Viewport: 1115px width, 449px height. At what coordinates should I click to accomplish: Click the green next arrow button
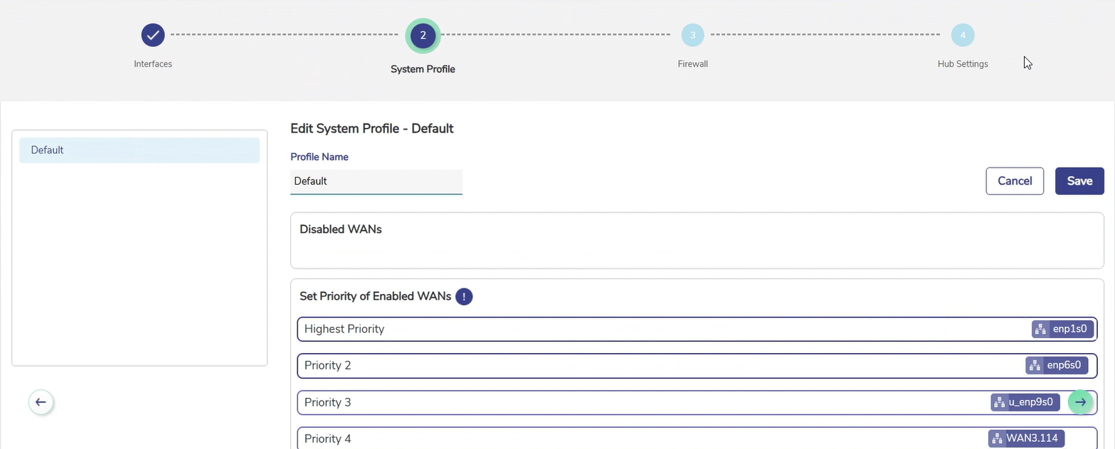pos(1080,402)
